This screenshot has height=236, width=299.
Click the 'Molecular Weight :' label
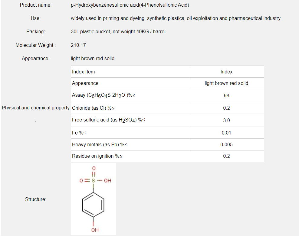[36, 45]
